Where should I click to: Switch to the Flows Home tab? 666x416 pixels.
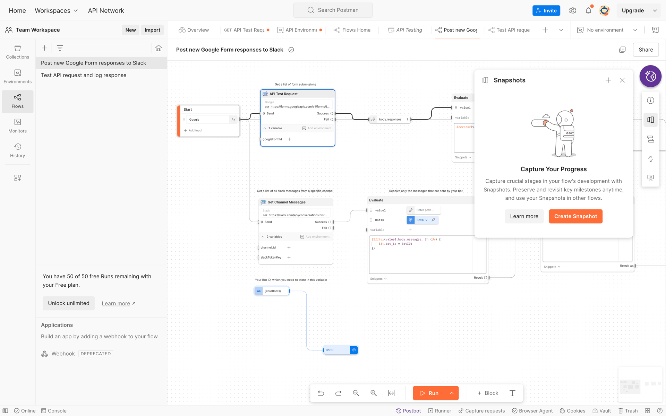click(352, 30)
